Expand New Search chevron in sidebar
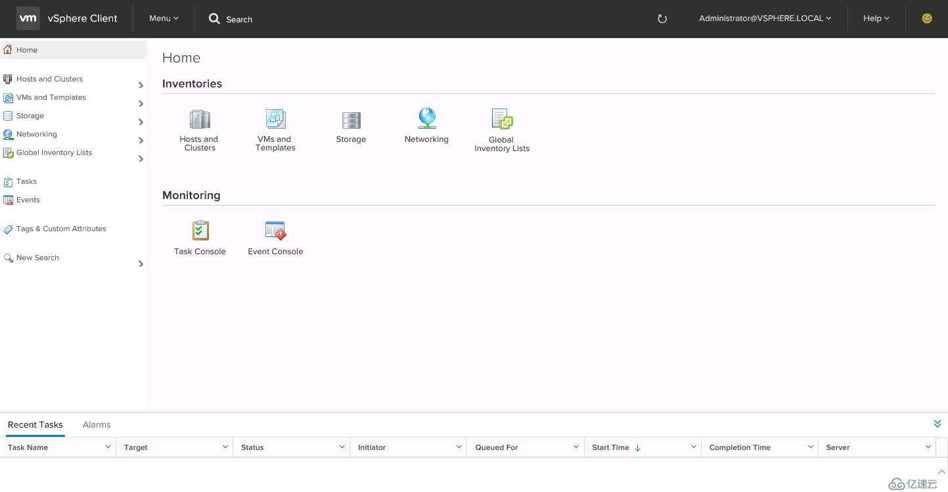Viewport: 948px width, 492px height. (141, 263)
